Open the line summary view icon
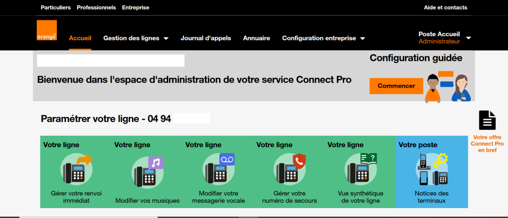This screenshot has height=218, width=508. 361,168
